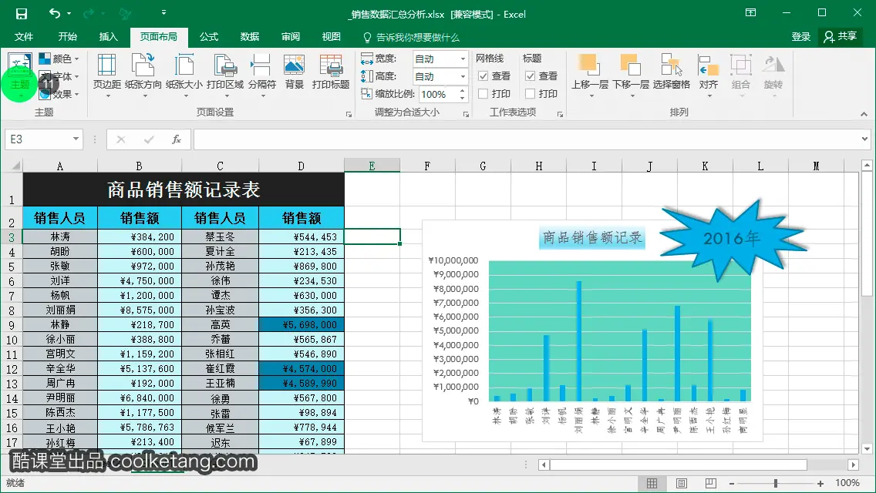876x493 pixels.
Task: Open the 打印区域 print area tool
Action: pyautogui.click(x=225, y=75)
